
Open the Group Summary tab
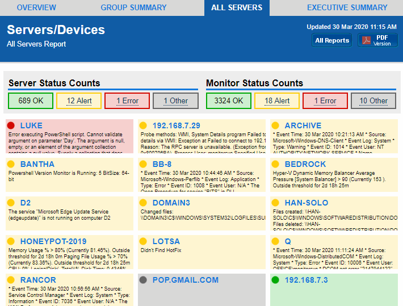[x=133, y=7]
